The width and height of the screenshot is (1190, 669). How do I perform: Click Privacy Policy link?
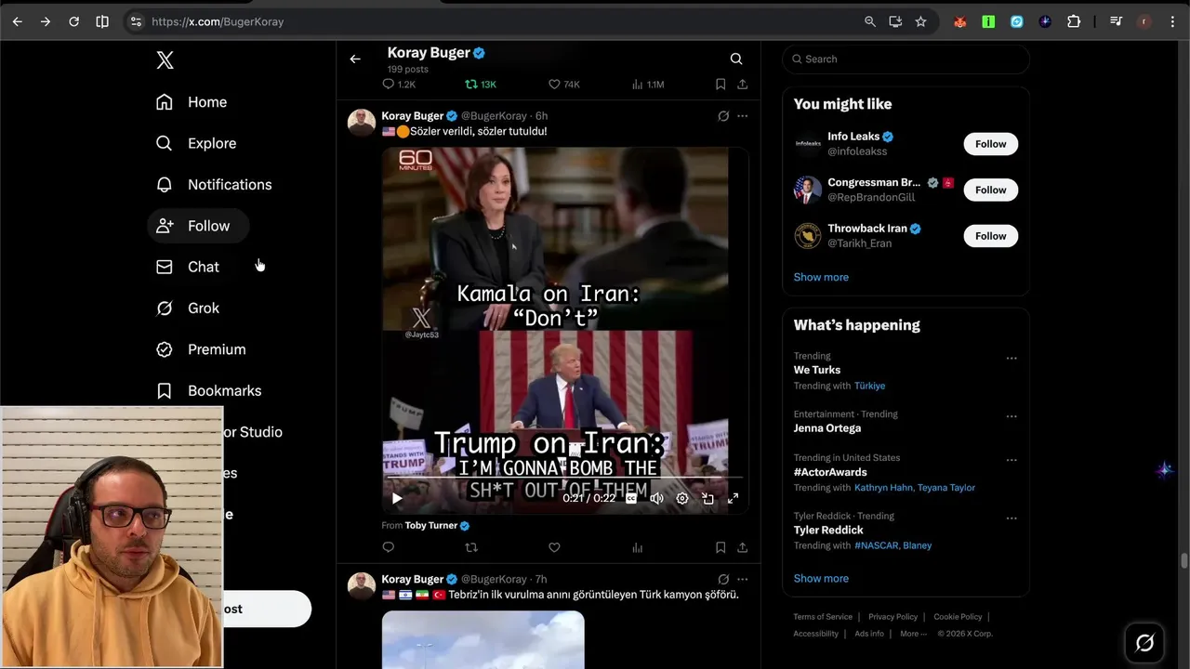tap(892, 617)
